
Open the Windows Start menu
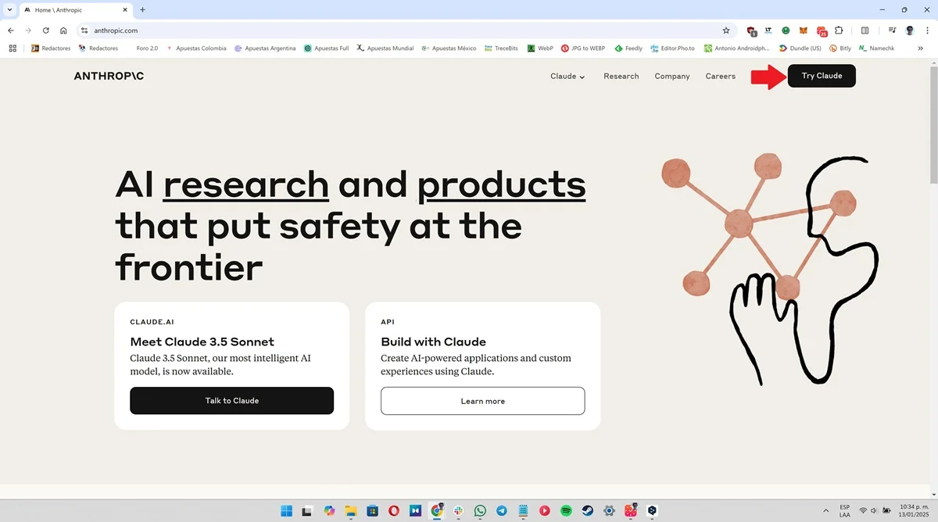(287, 510)
